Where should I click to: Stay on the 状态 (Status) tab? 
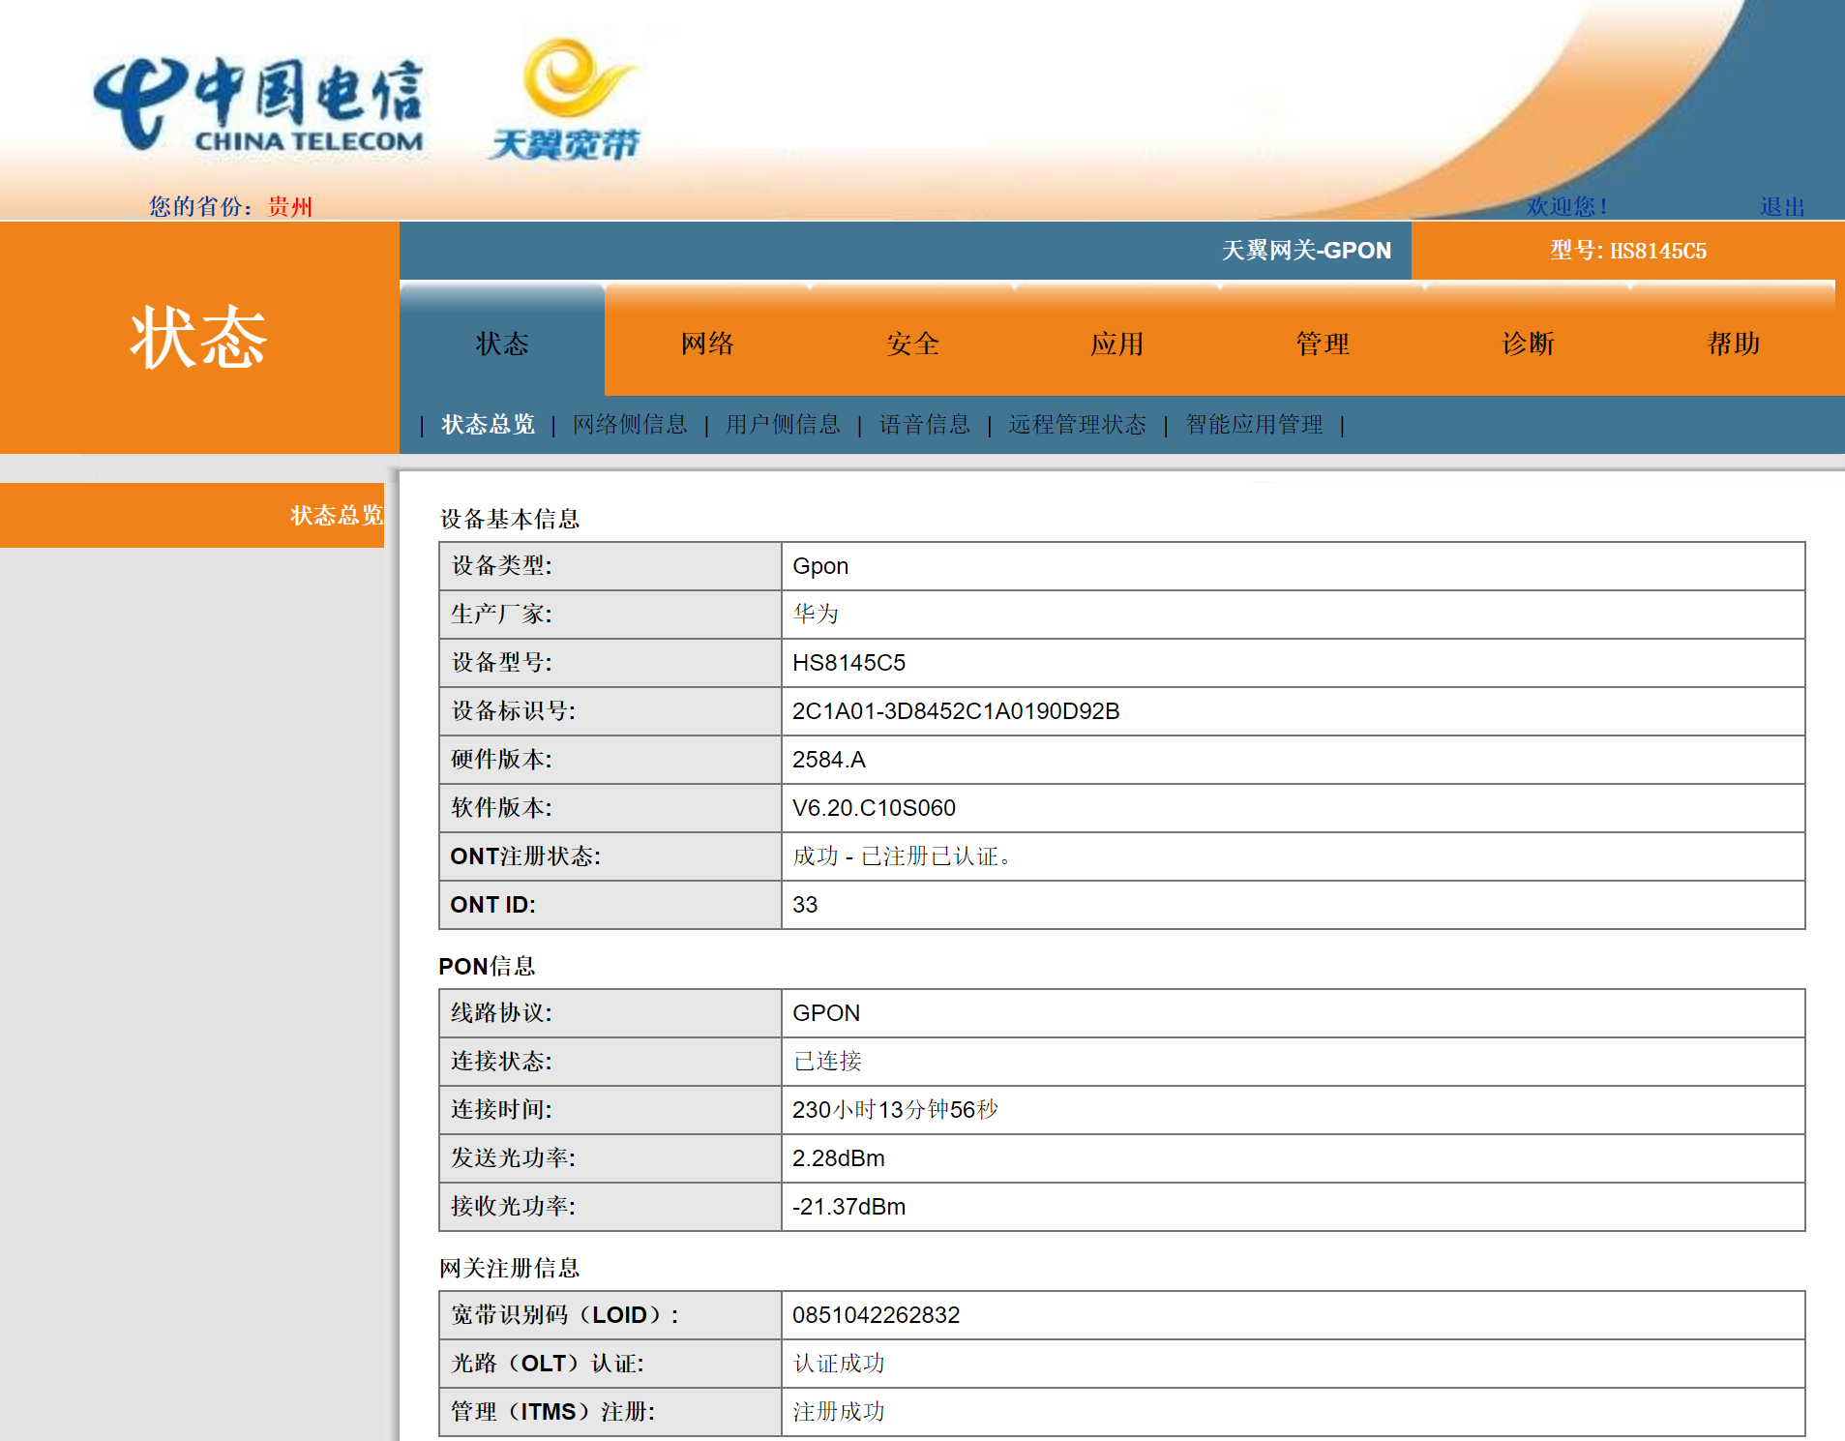coord(503,343)
